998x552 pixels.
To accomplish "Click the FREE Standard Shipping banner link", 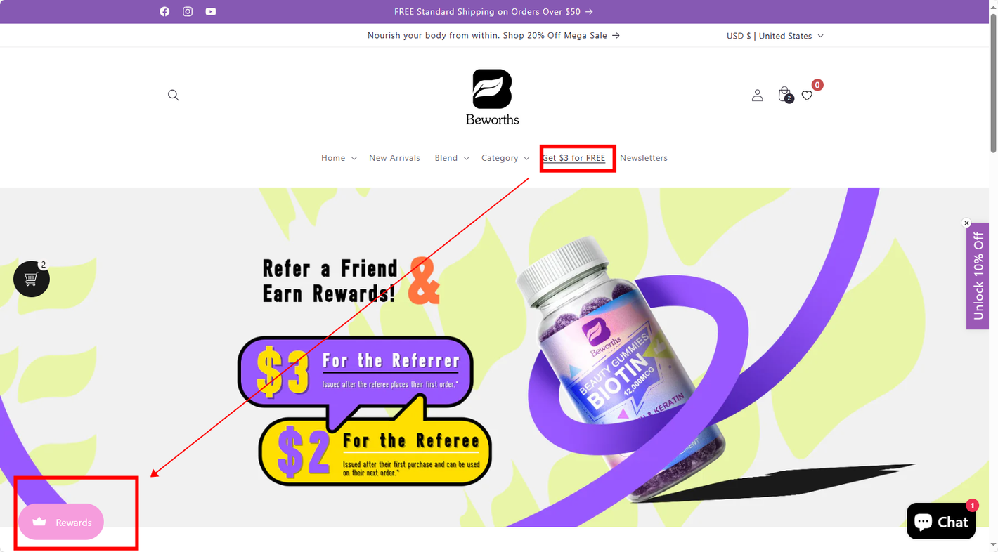I will [493, 12].
